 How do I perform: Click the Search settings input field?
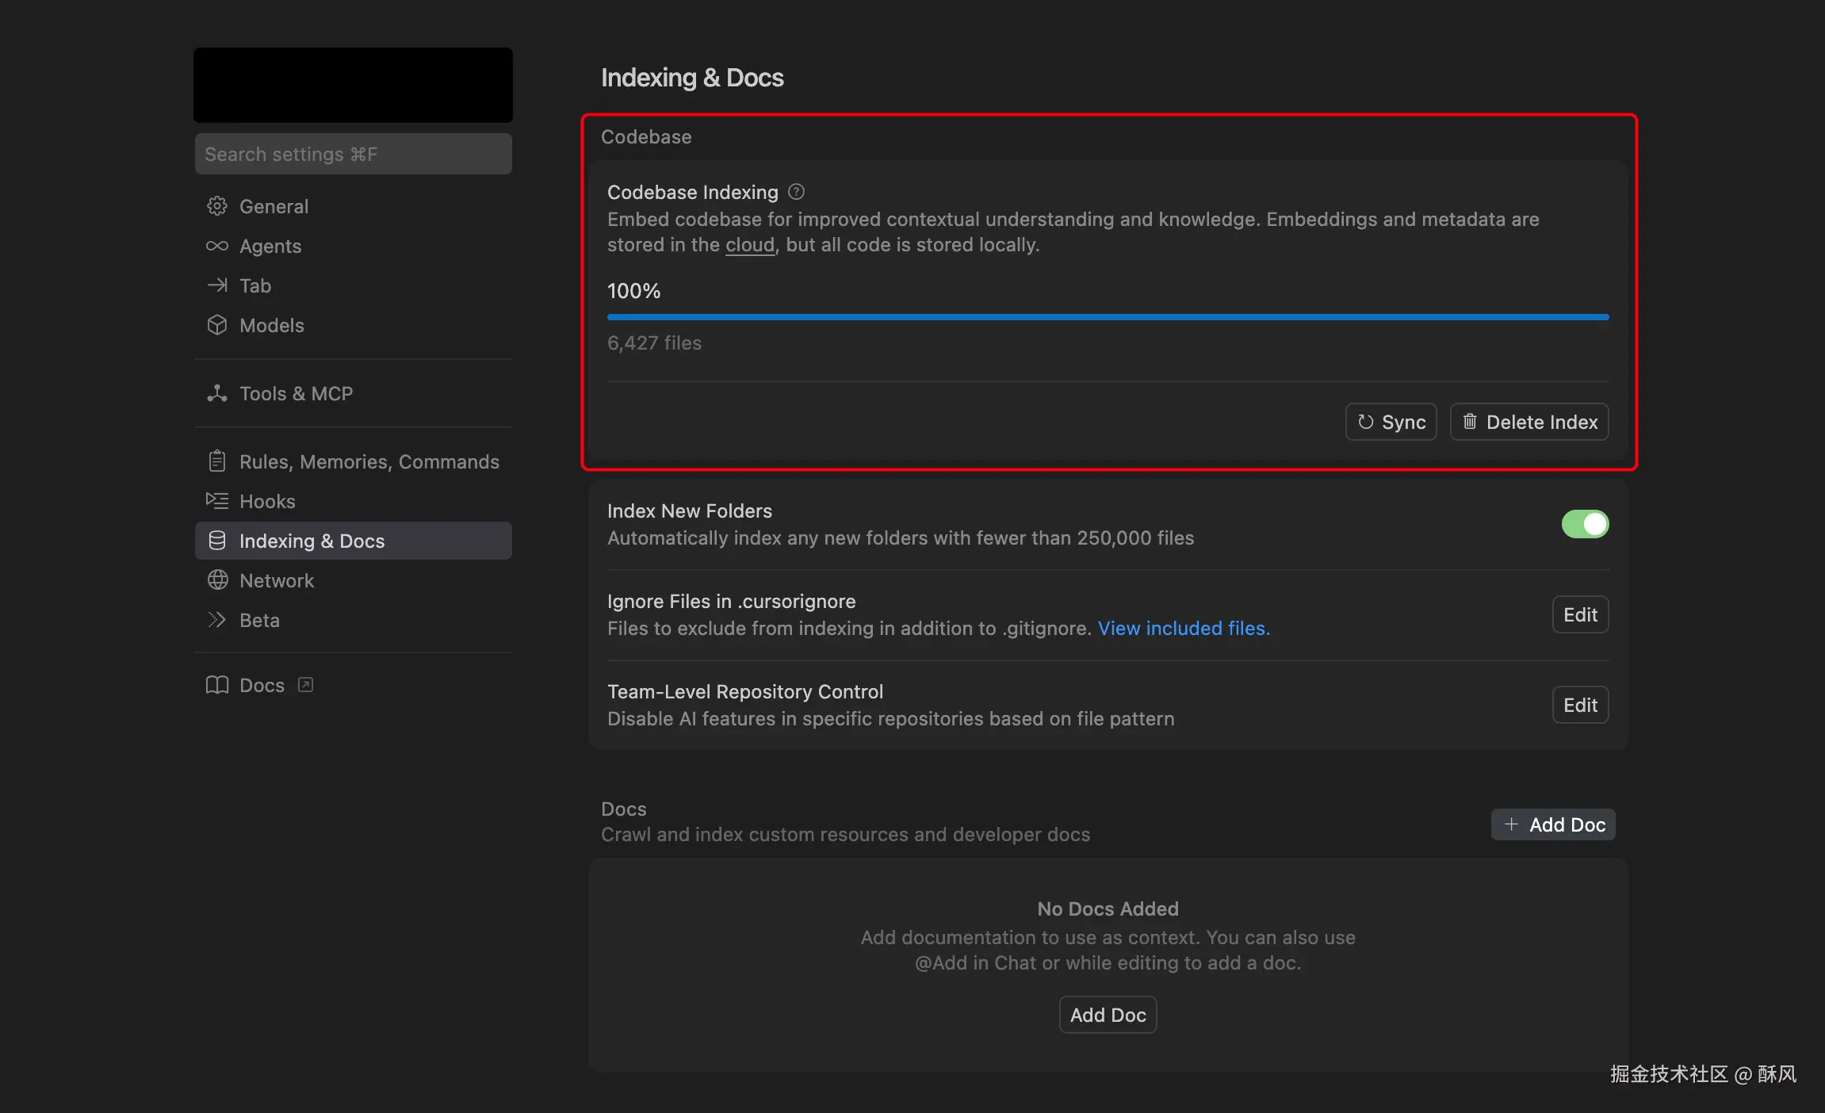pyautogui.click(x=353, y=153)
